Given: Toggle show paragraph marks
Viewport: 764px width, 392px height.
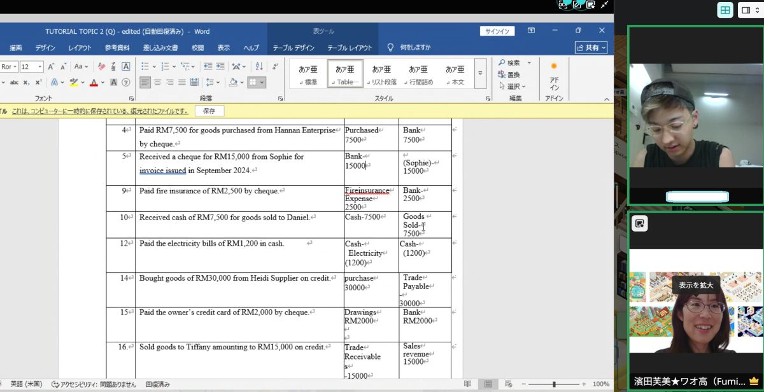Looking at the screenshot, I should pos(275,67).
